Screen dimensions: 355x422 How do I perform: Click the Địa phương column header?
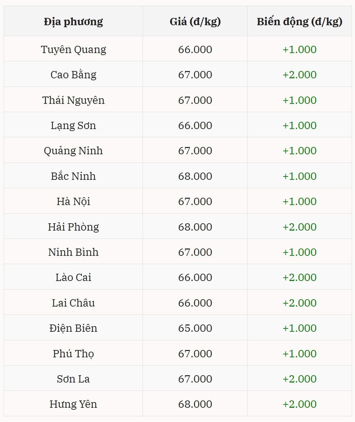point(73,22)
